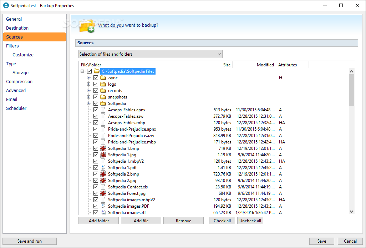The image size is (366, 248).
Task: Click the records folder icon
Action: click(103, 91)
